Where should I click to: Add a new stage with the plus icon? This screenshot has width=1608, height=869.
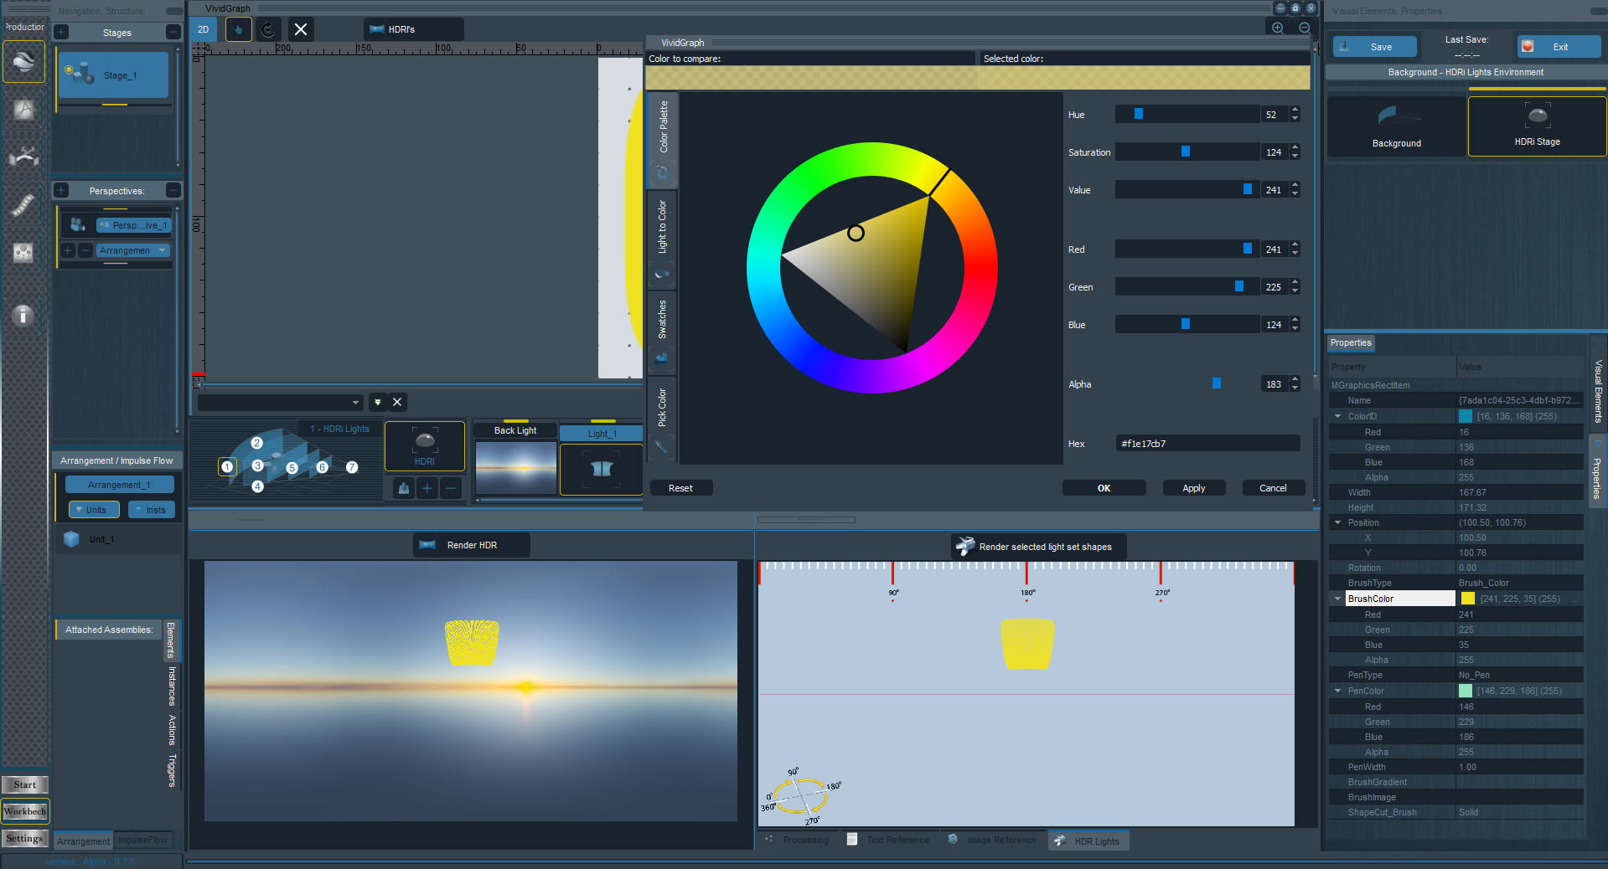61,33
